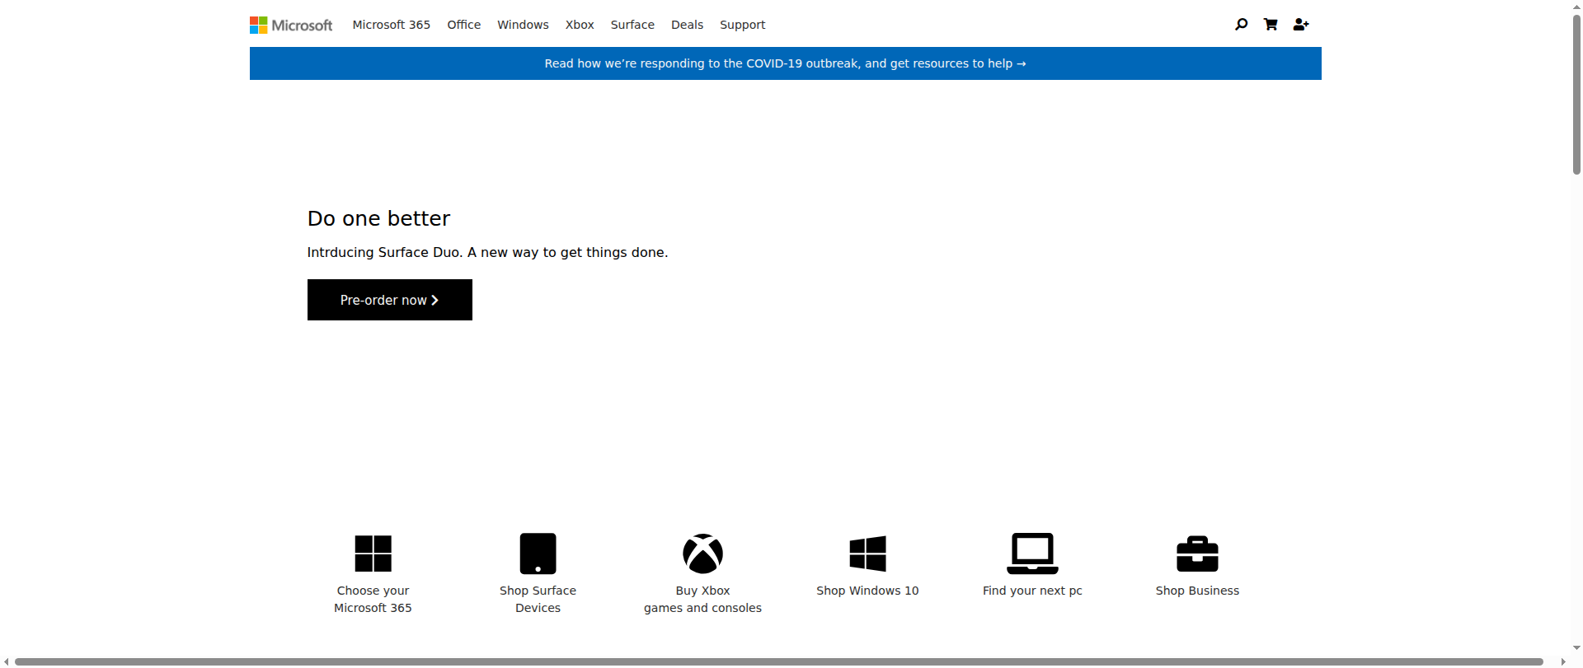Viewport: 1583px width, 668px height.
Task: Click the laptop icon for next PC
Action: click(x=1032, y=554)
